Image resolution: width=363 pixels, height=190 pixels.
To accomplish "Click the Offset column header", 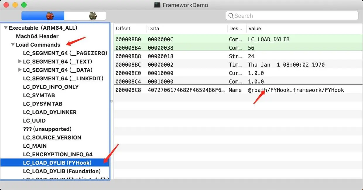I will (130, 29).
